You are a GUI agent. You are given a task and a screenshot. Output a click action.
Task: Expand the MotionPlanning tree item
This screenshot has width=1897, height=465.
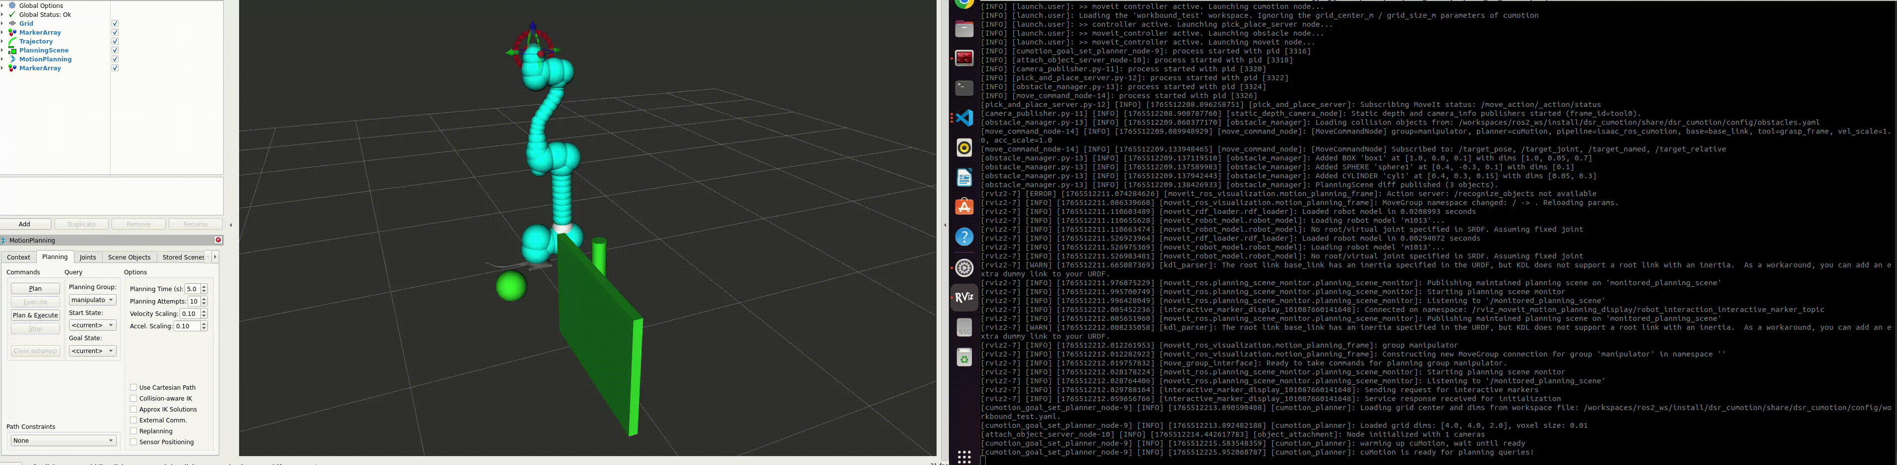3,59
